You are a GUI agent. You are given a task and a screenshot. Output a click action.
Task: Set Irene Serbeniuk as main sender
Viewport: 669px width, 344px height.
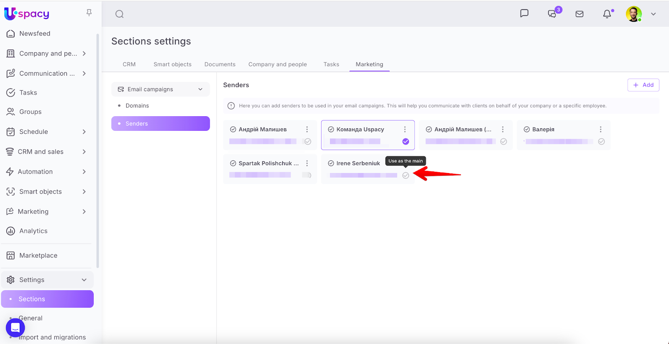406,176
